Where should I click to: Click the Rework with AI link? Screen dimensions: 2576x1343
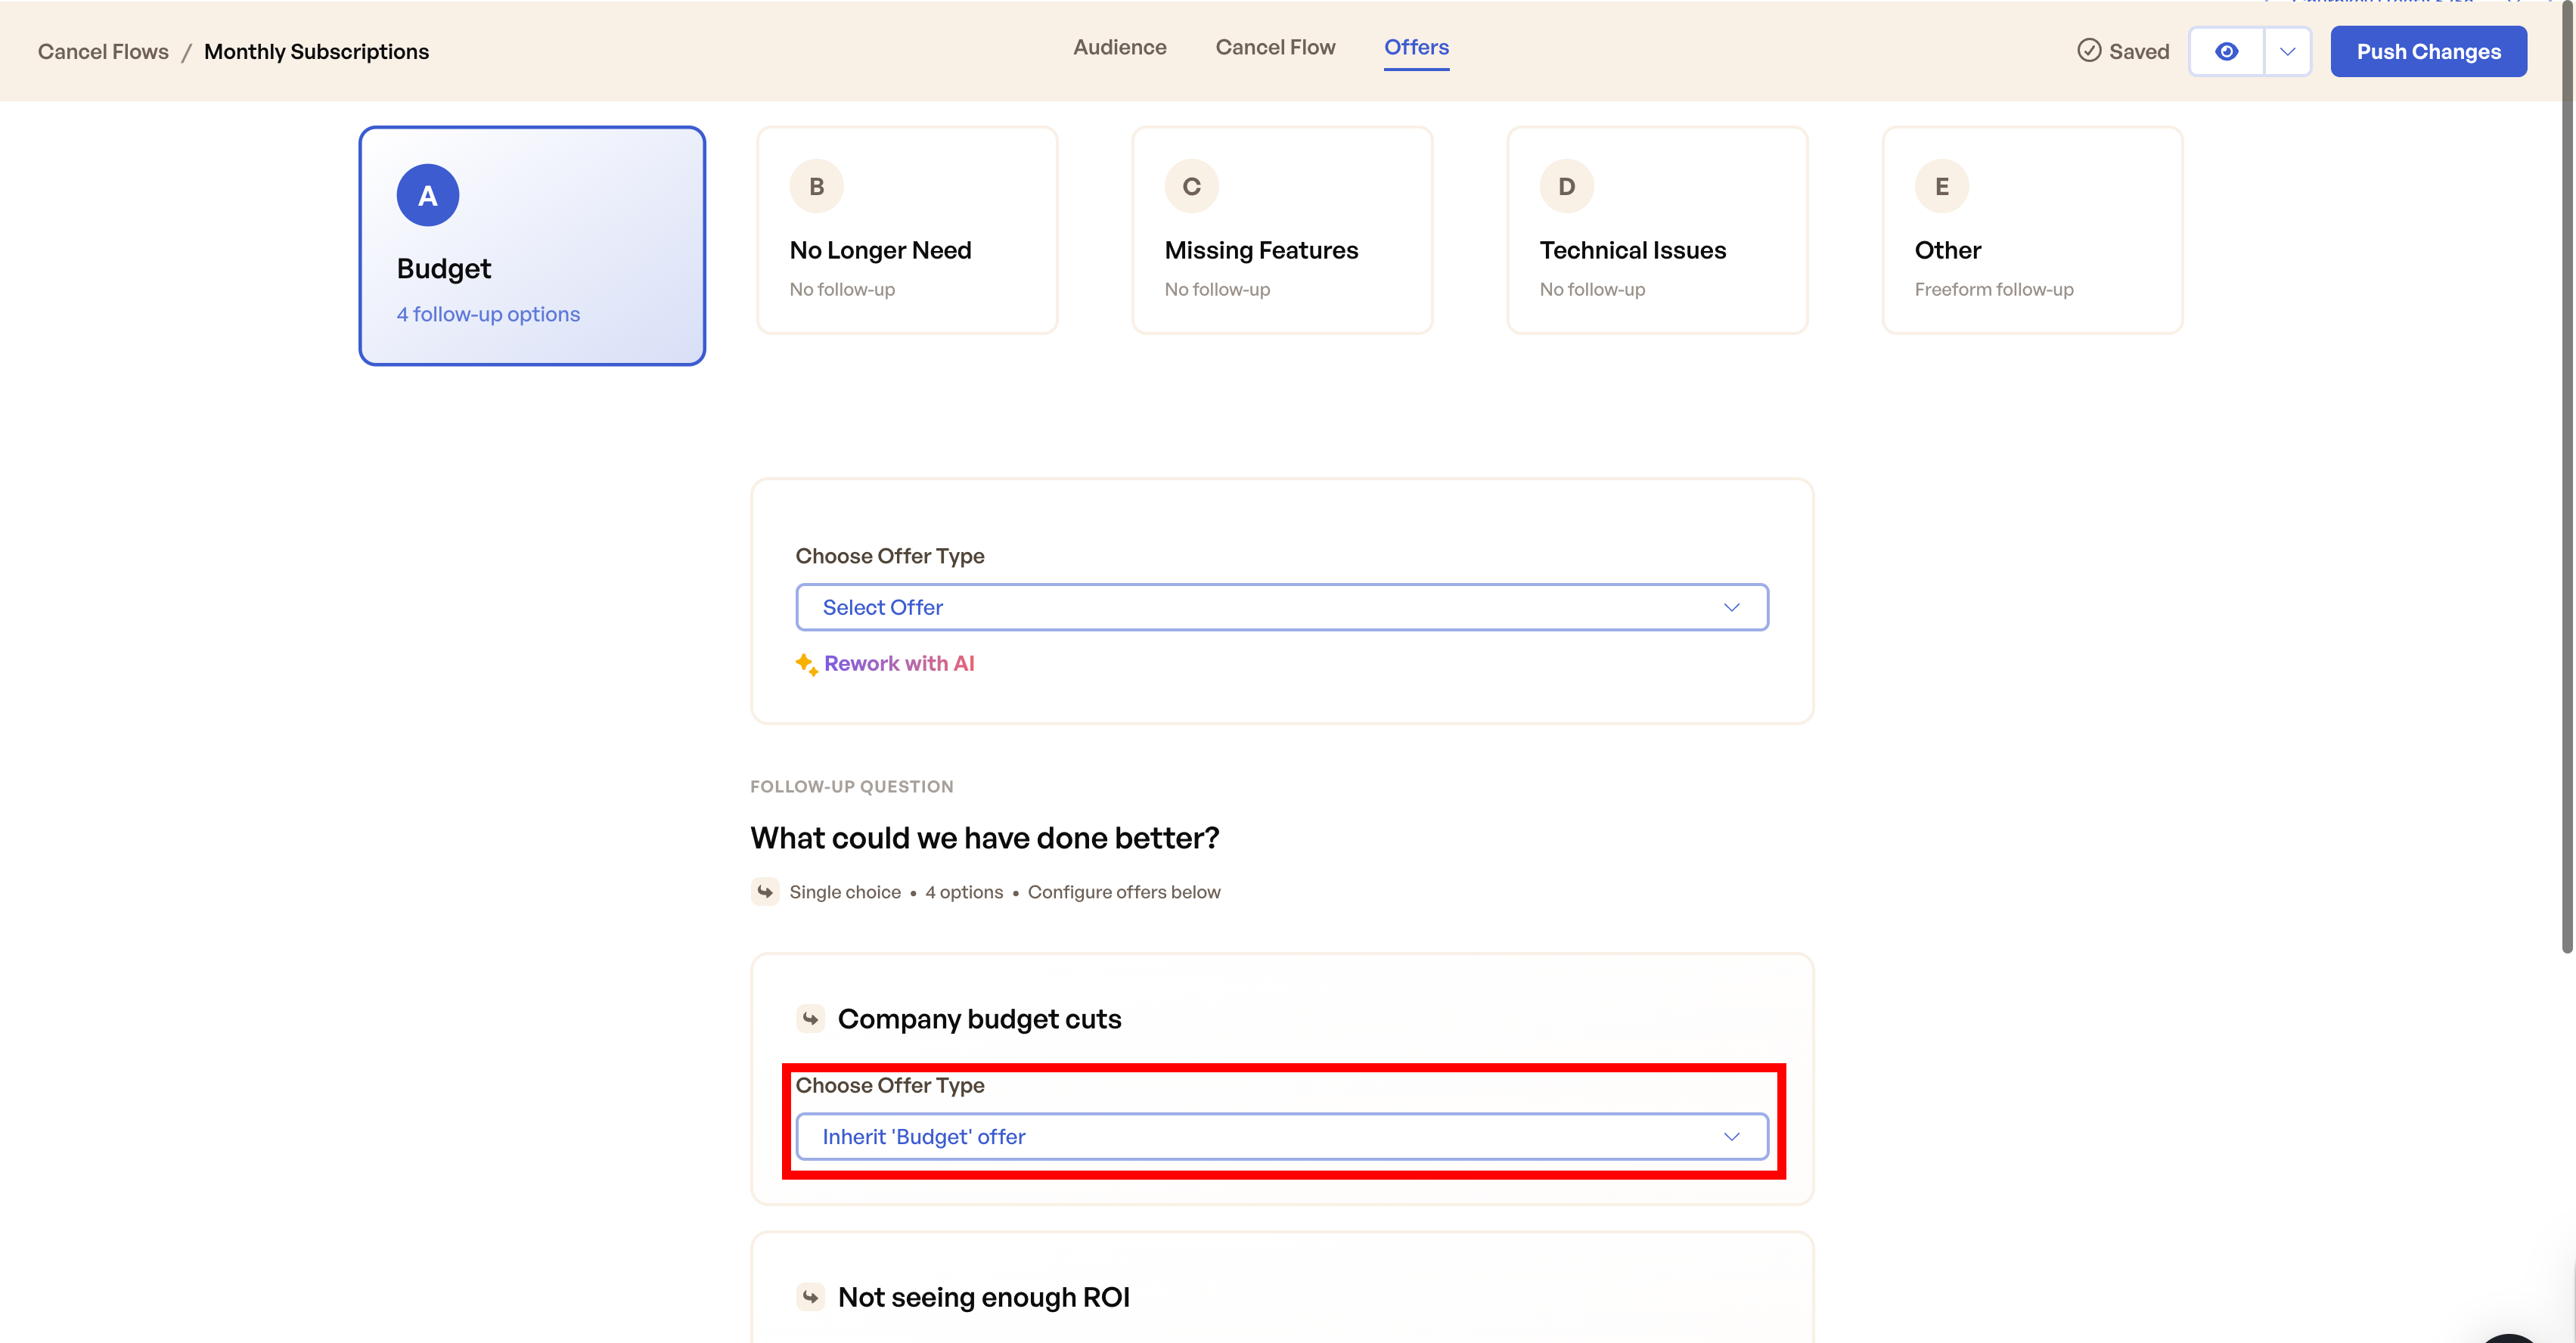click(899, 663)
